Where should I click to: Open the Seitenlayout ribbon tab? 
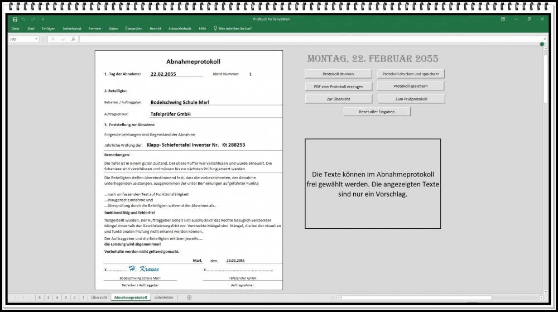72,28
